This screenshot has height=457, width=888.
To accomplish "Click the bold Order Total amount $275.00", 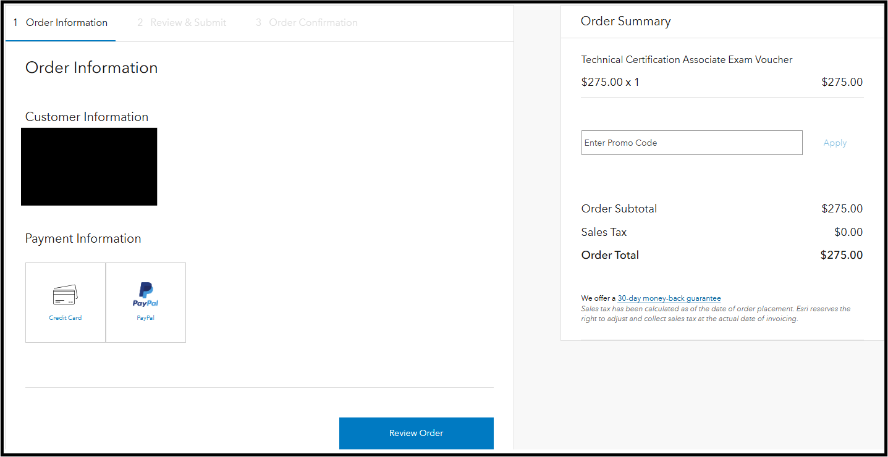I will click(x=841, y=255).
